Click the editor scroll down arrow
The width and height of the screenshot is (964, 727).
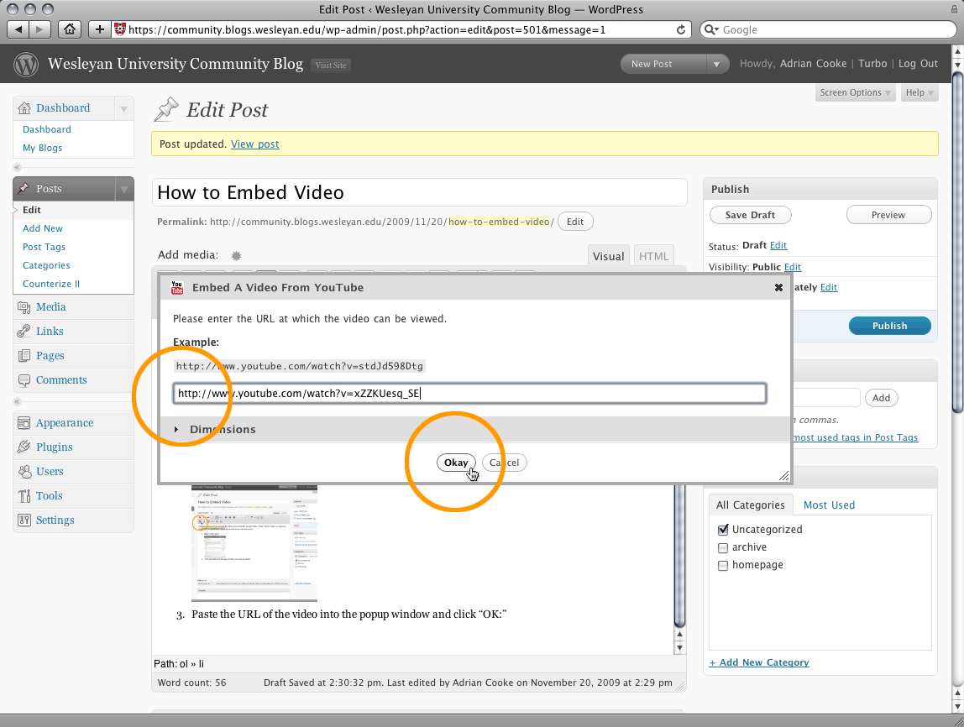(x=679, y=648)
